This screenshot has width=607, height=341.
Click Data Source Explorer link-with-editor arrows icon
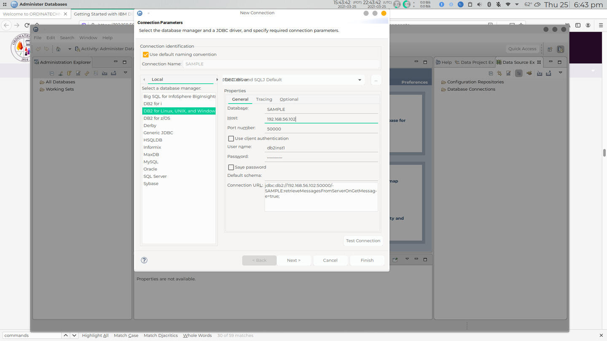500,73
